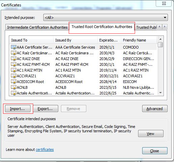Click the 'NLB Nova Ljublja...' friendly name

coord(138,87)
